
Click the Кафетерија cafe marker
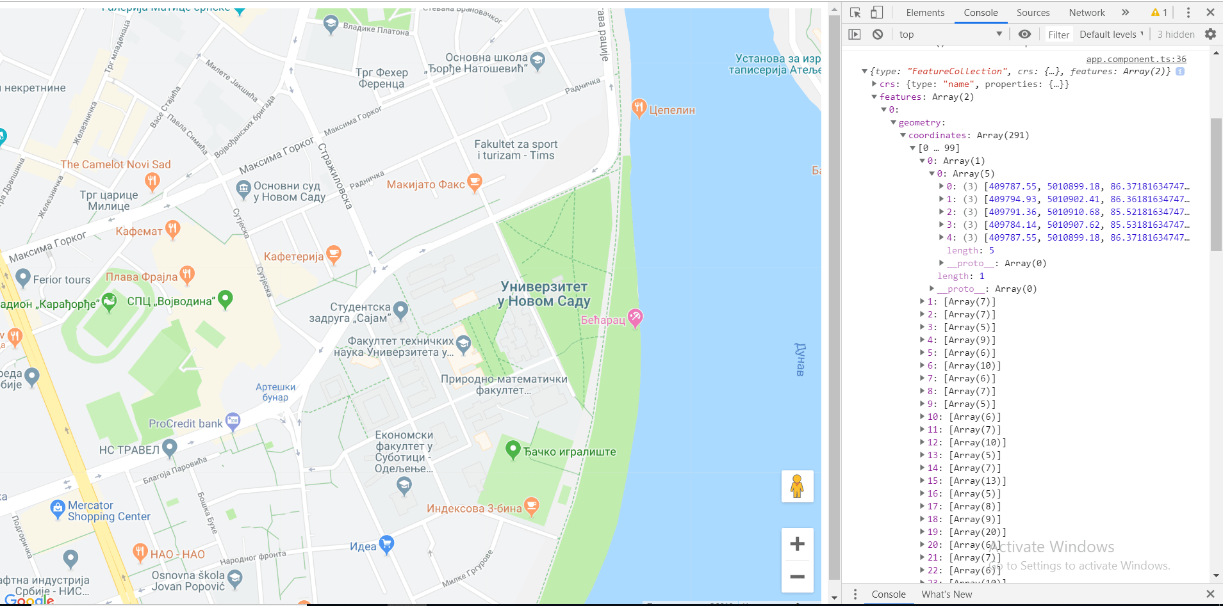(x=334, y=255)
